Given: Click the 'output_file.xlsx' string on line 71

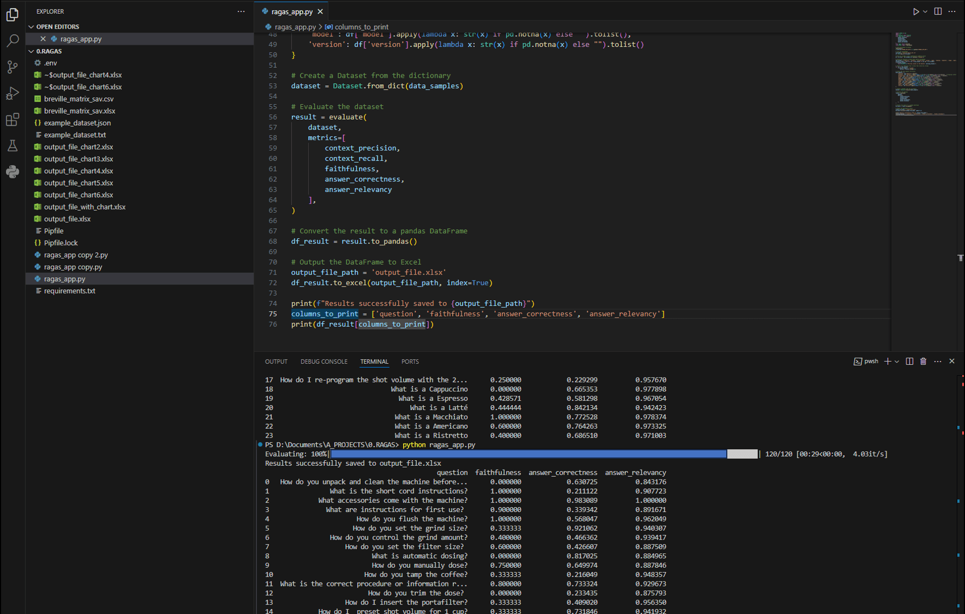Looking at the screenshot, I should coord(409,272).
